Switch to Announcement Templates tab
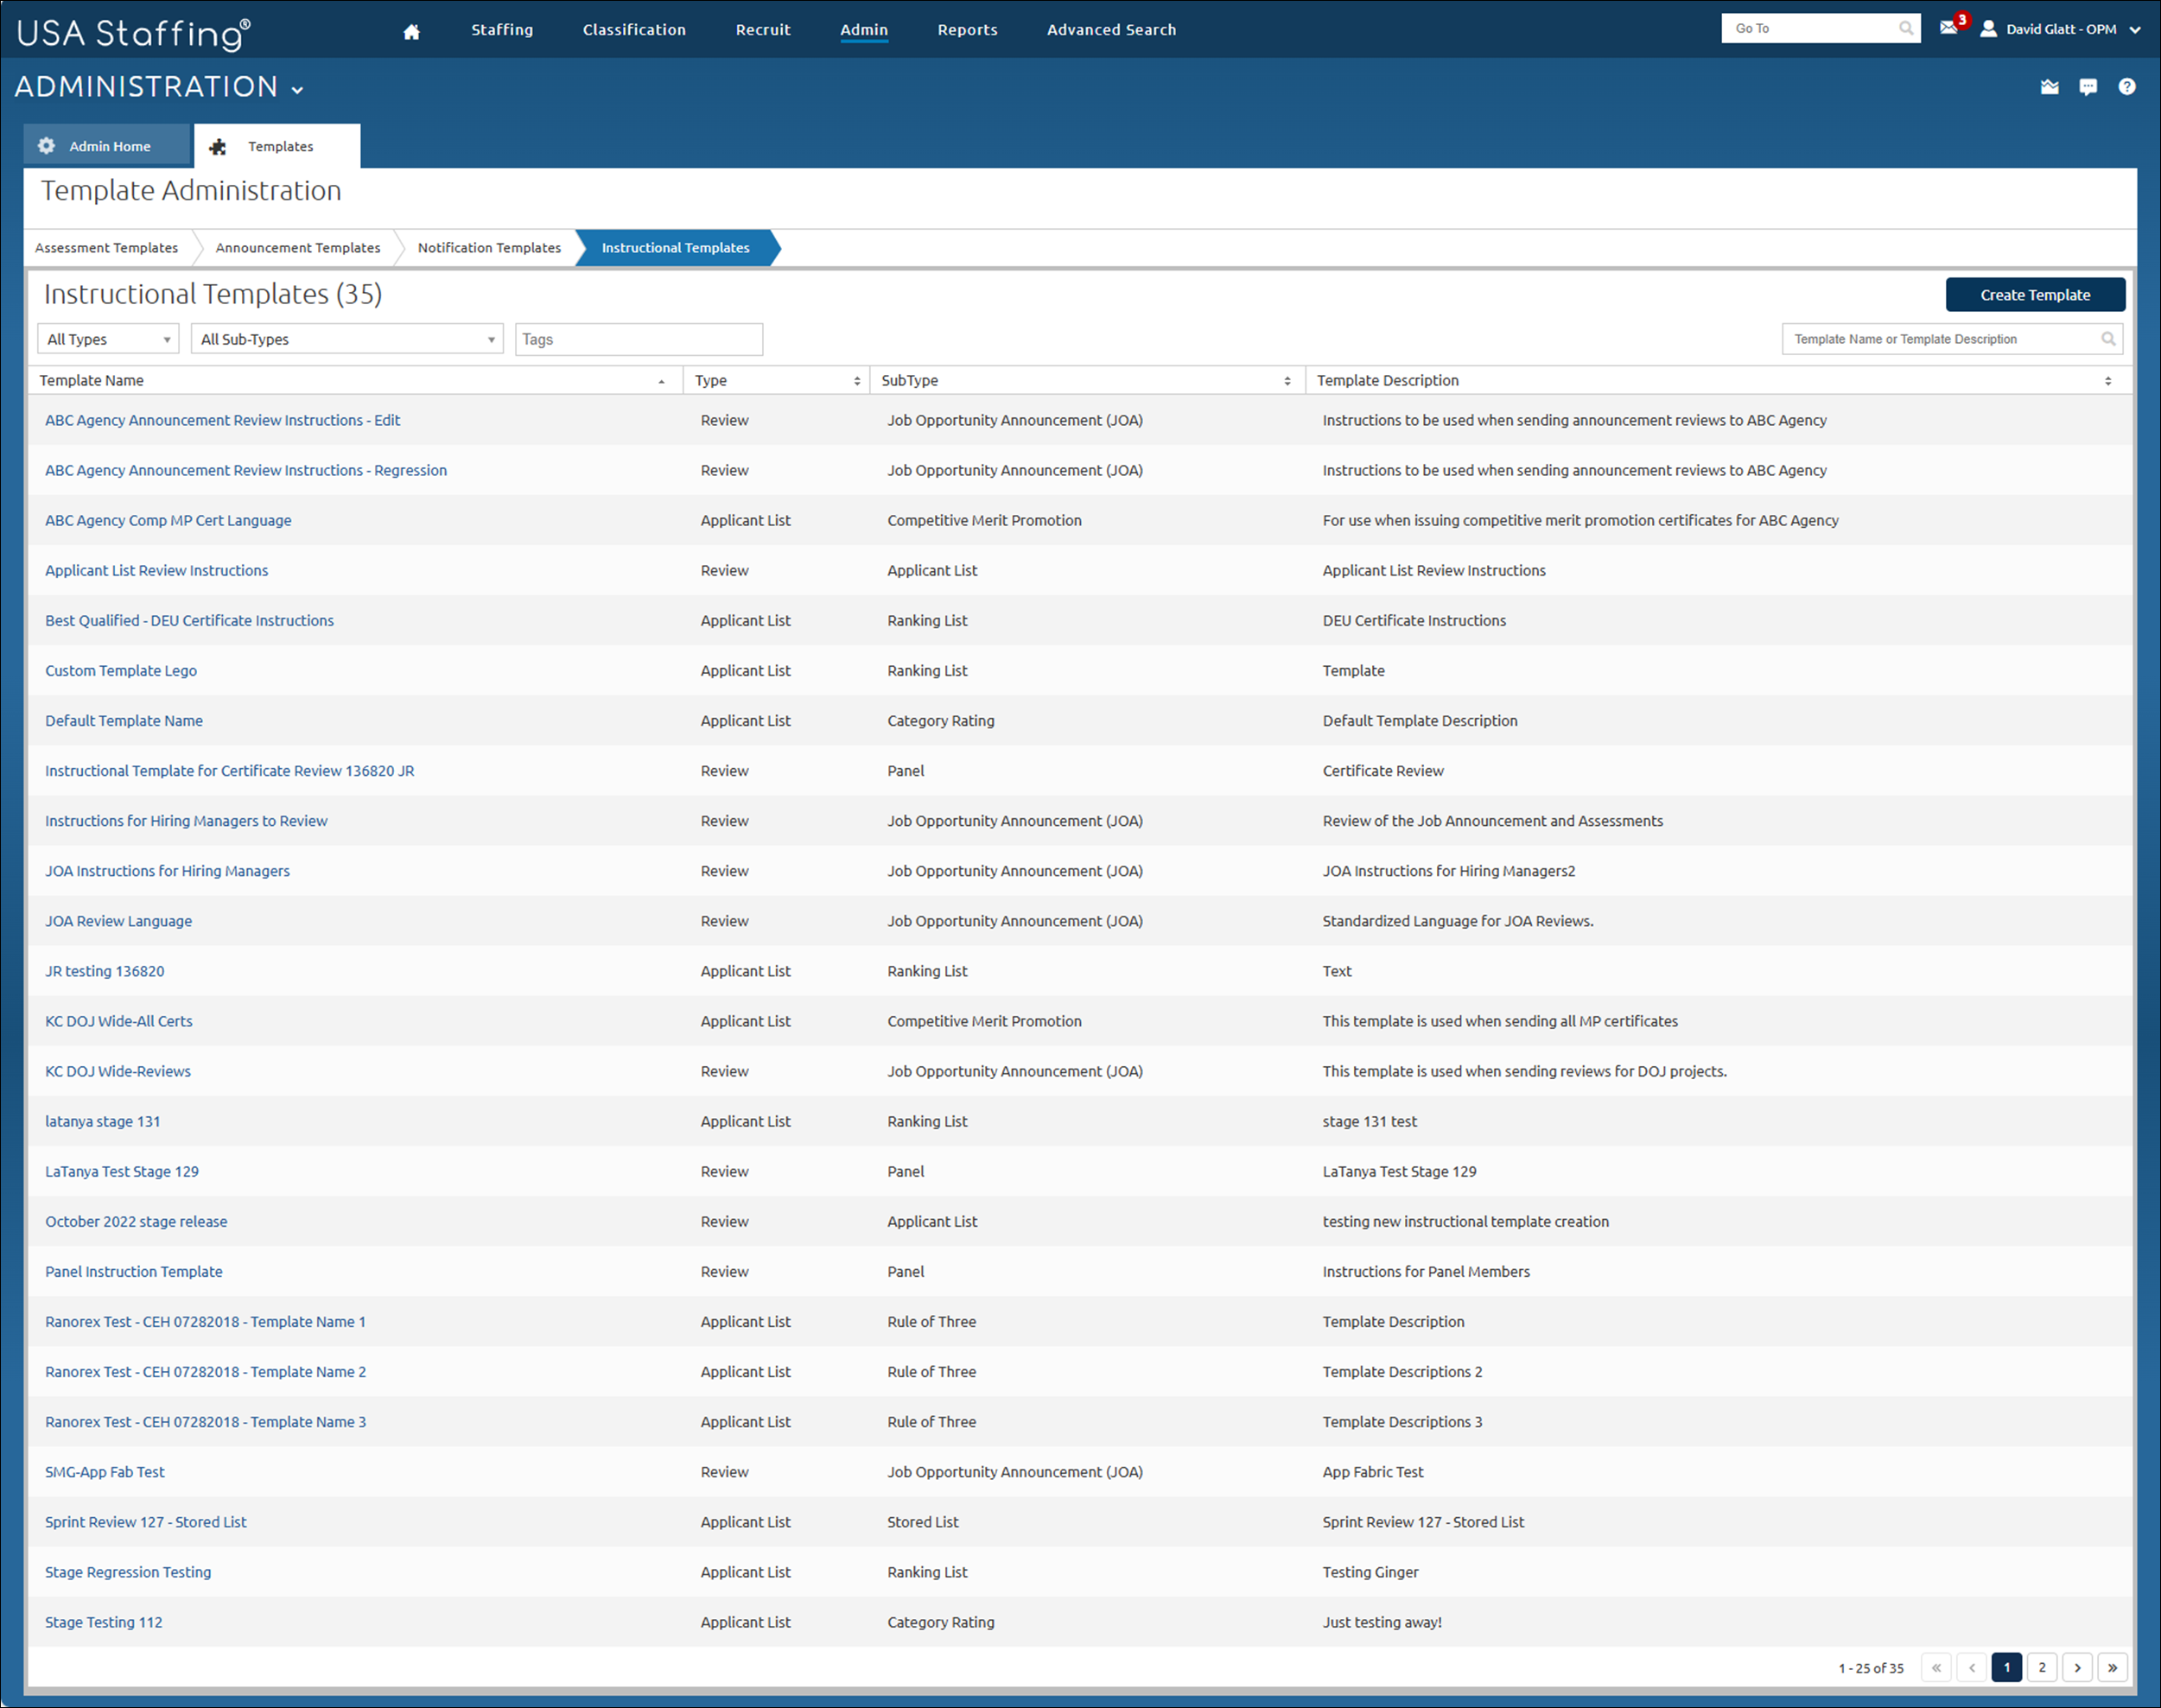 (298, 248)
